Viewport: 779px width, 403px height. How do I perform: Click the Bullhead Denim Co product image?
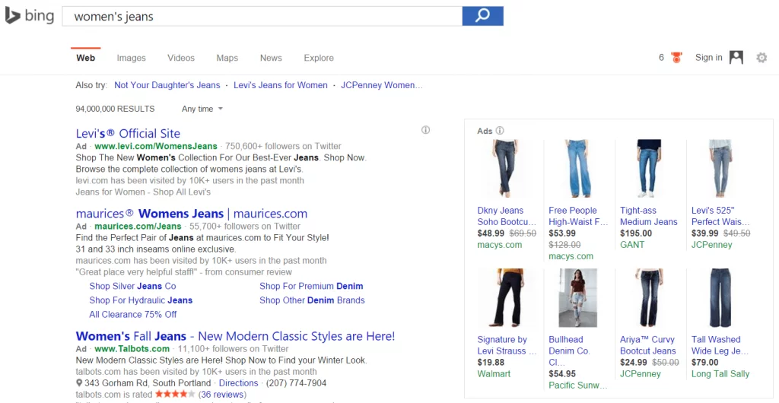(578, 298)
